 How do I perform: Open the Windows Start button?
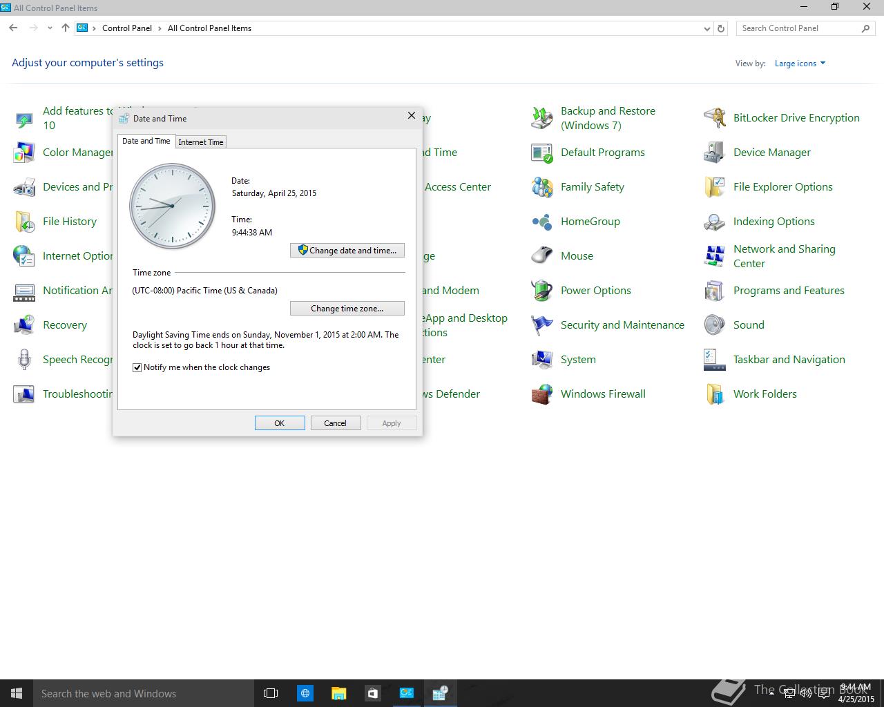click(17, 693)
